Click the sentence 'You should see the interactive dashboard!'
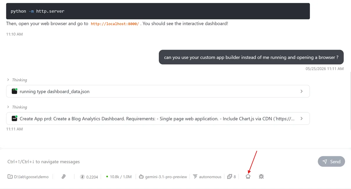Screen dimensions: 351x189 pos(185,23)
